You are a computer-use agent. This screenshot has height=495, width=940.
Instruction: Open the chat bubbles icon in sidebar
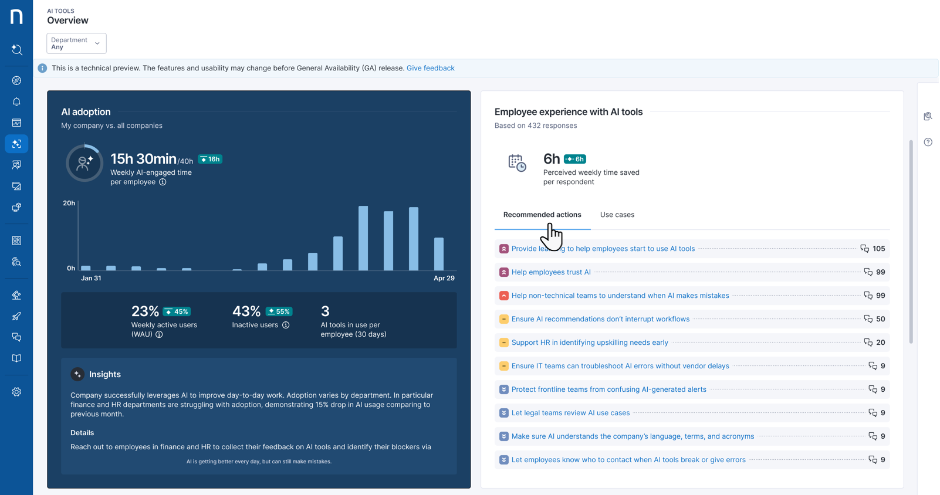(16, 337)
